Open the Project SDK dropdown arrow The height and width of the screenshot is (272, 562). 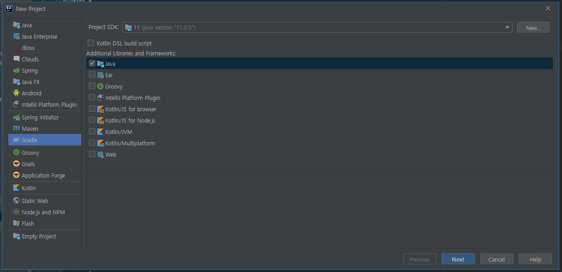tap(507, 28)
